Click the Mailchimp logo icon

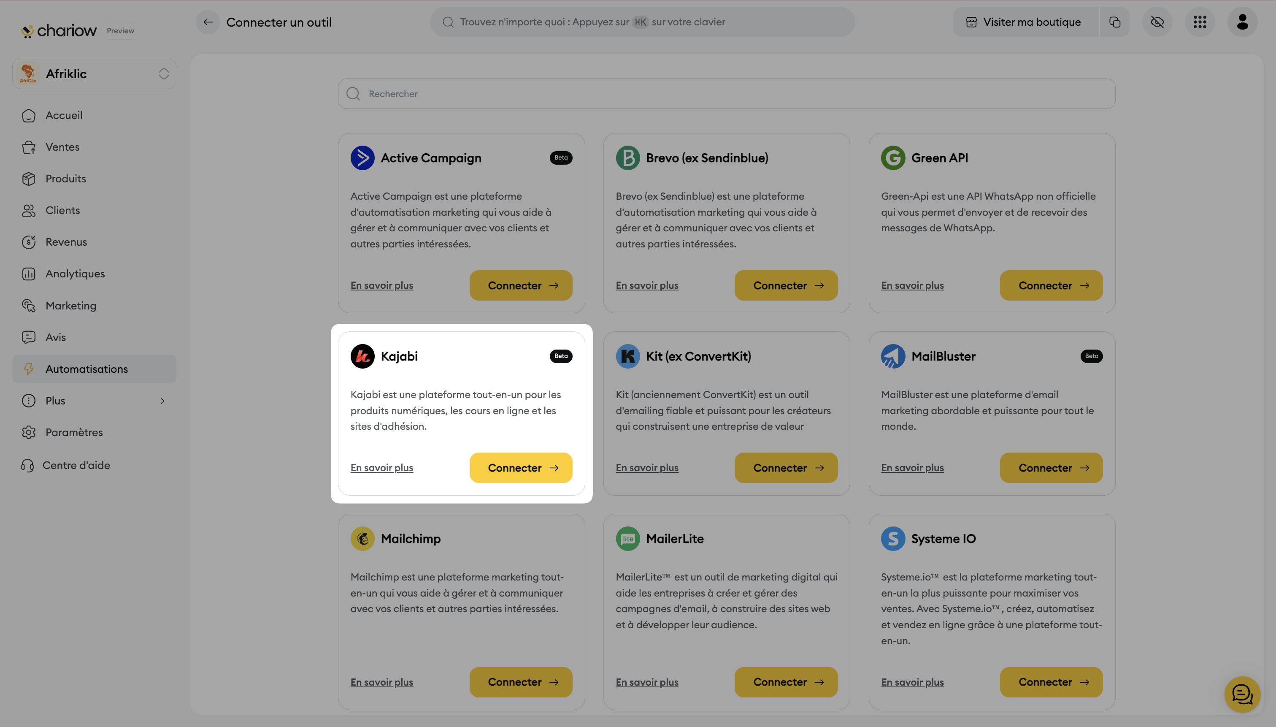[x=362, y=539]
